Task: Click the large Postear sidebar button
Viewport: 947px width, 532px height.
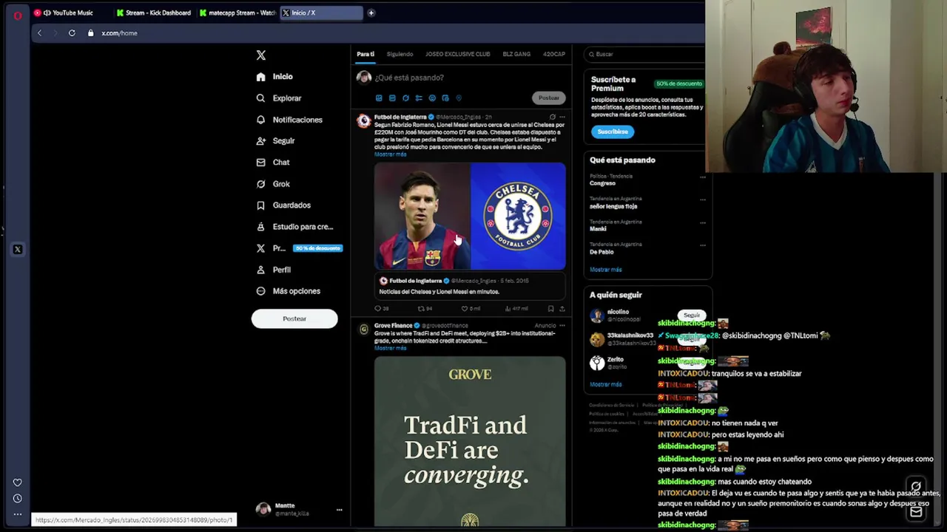Action: click(294, 318)
